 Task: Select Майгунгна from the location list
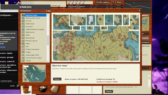[34, 32]
